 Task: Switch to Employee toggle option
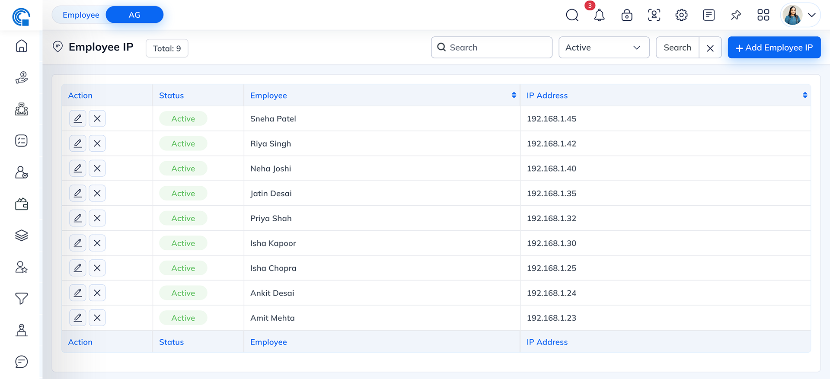pyautogui.click(x=81, y=15)
